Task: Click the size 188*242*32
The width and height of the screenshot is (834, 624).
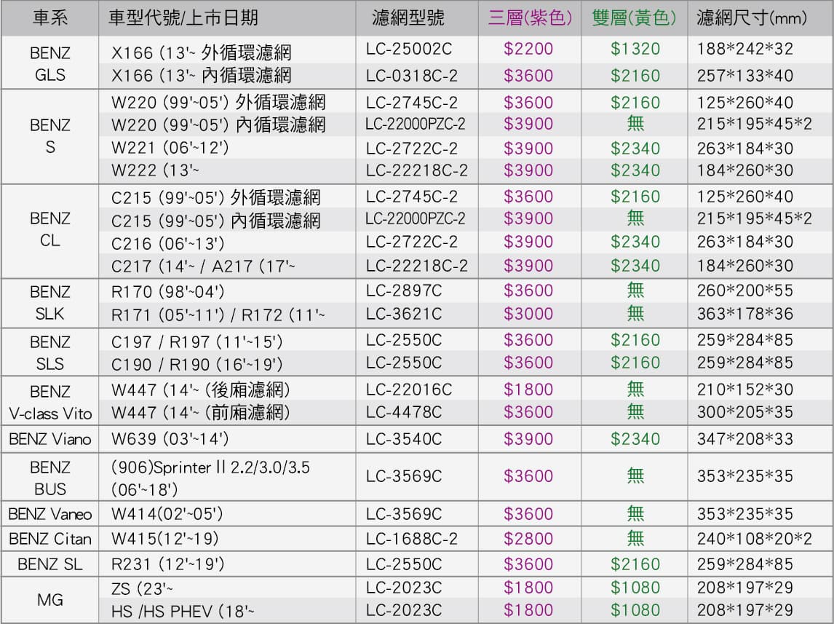Action: pos(744,49)
